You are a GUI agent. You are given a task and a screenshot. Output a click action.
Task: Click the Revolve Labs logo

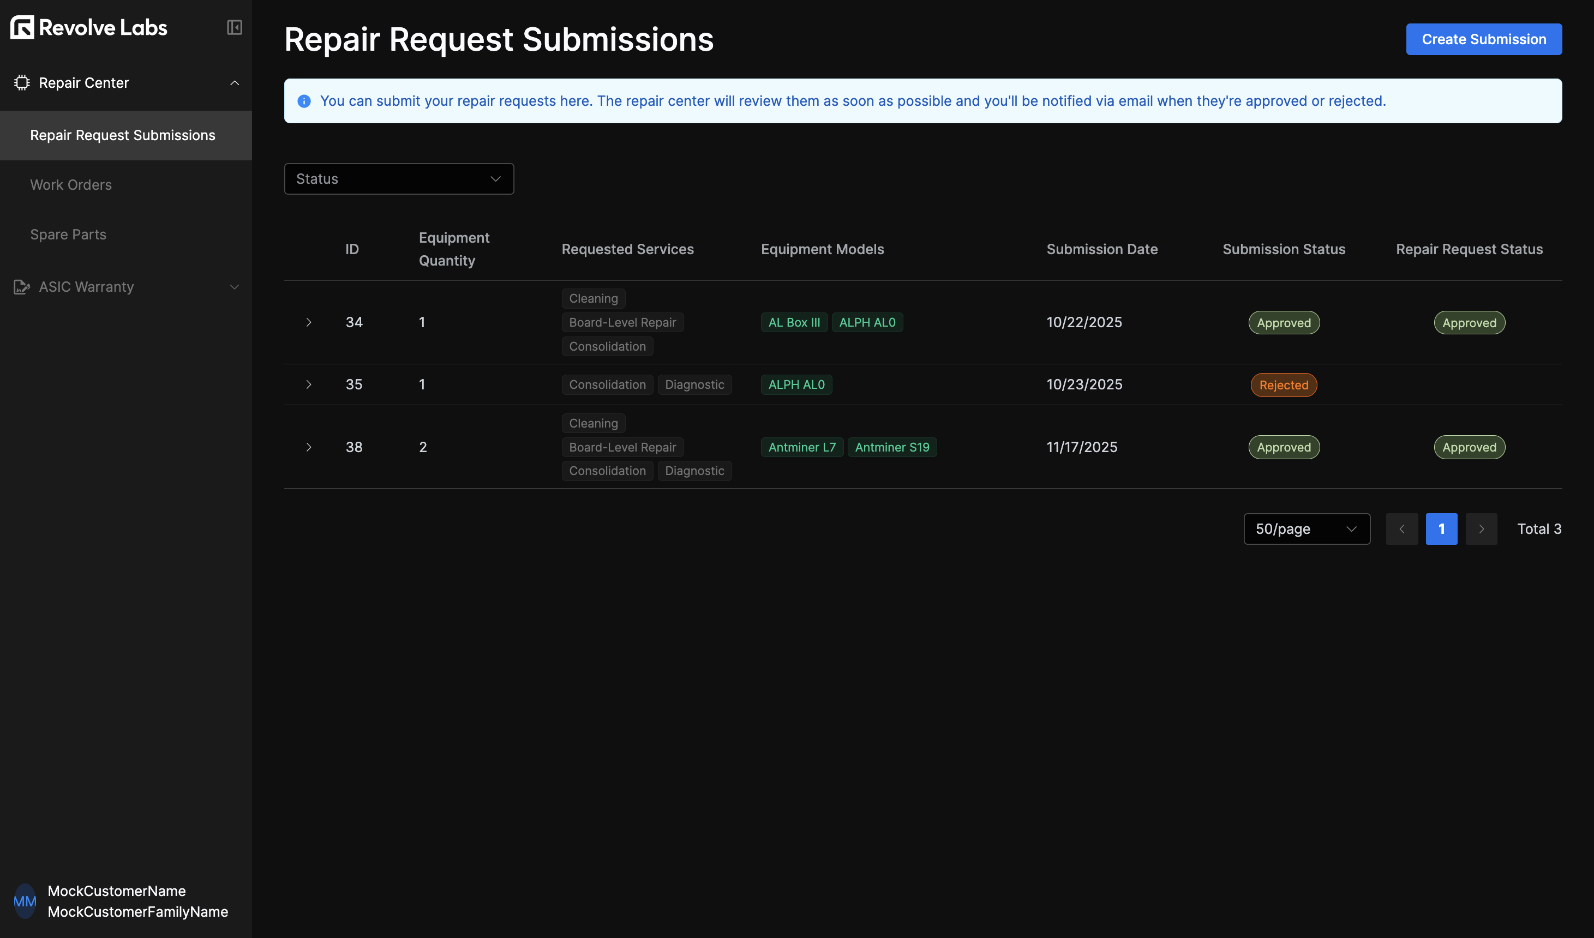[88, 27]
